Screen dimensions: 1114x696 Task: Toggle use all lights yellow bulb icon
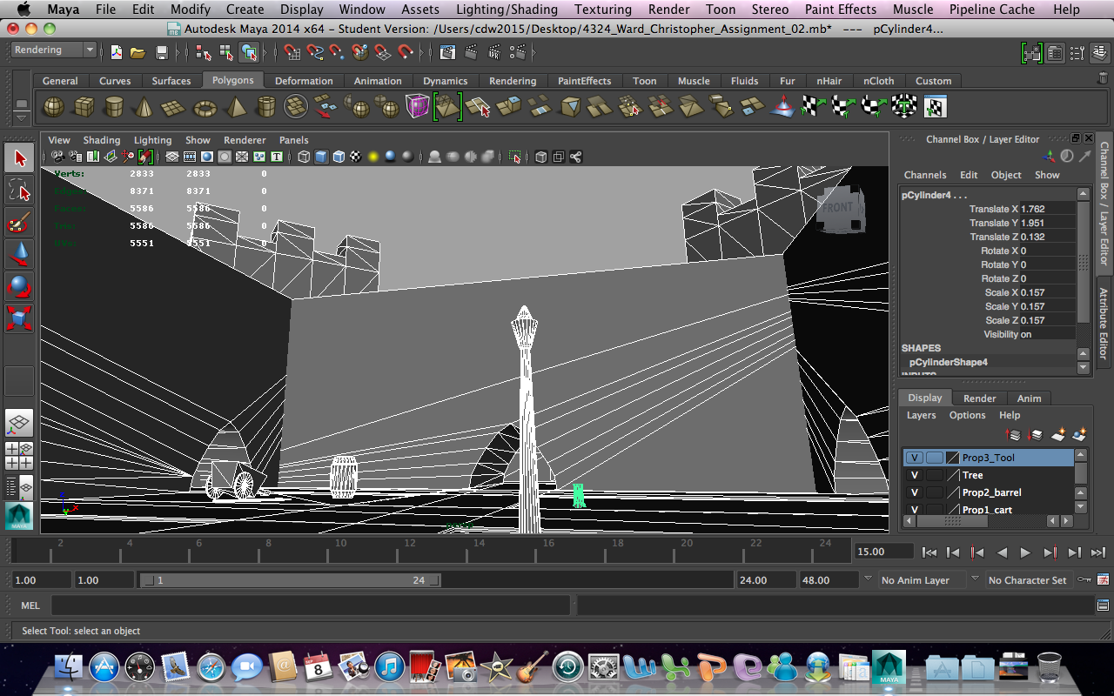[x=373, y=157]
